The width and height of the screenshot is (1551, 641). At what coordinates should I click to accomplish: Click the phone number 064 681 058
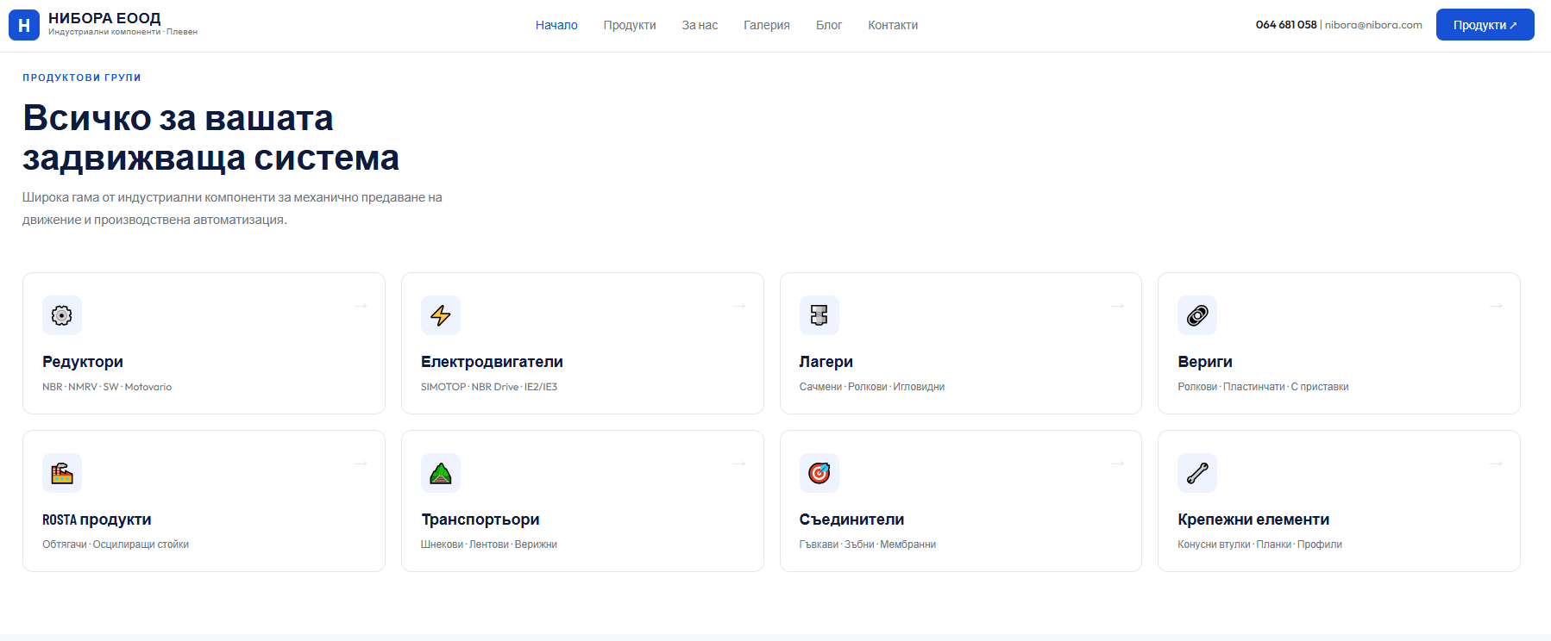pyautogui.click(x=1286, y=25)
